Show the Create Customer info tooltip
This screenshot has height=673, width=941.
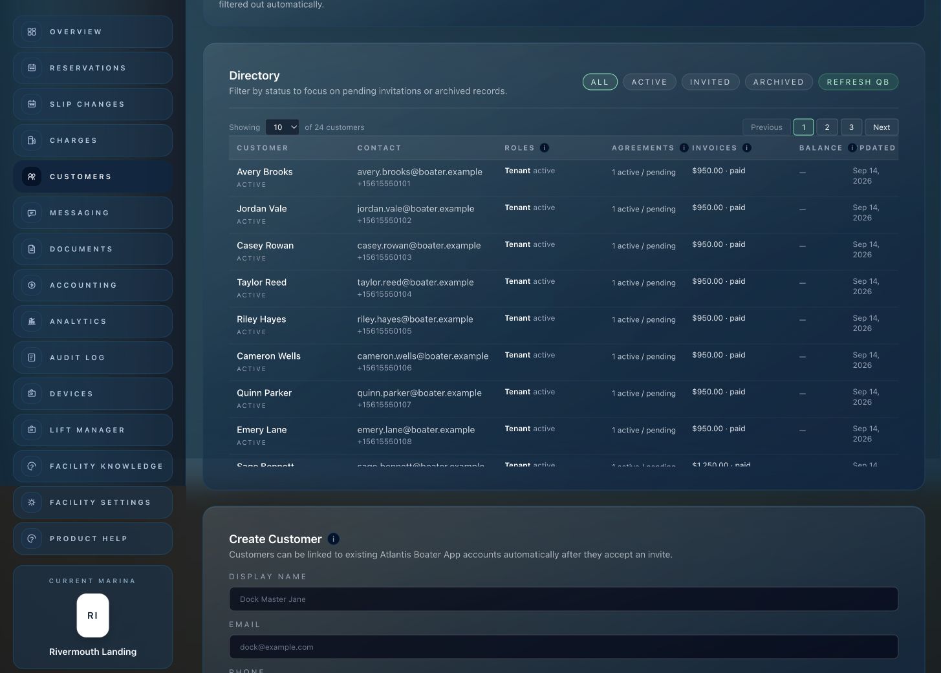tap(333, 539)
